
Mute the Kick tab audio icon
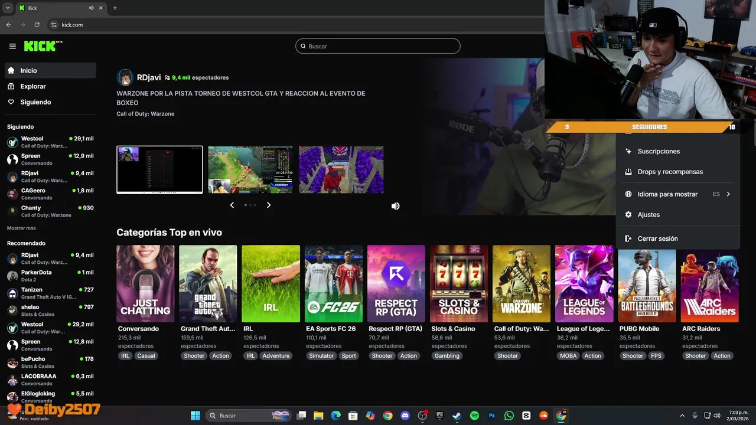coord(91,8)
